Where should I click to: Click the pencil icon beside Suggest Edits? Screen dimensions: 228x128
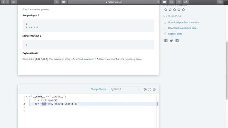pyautogui.click(x=165, y=34)
